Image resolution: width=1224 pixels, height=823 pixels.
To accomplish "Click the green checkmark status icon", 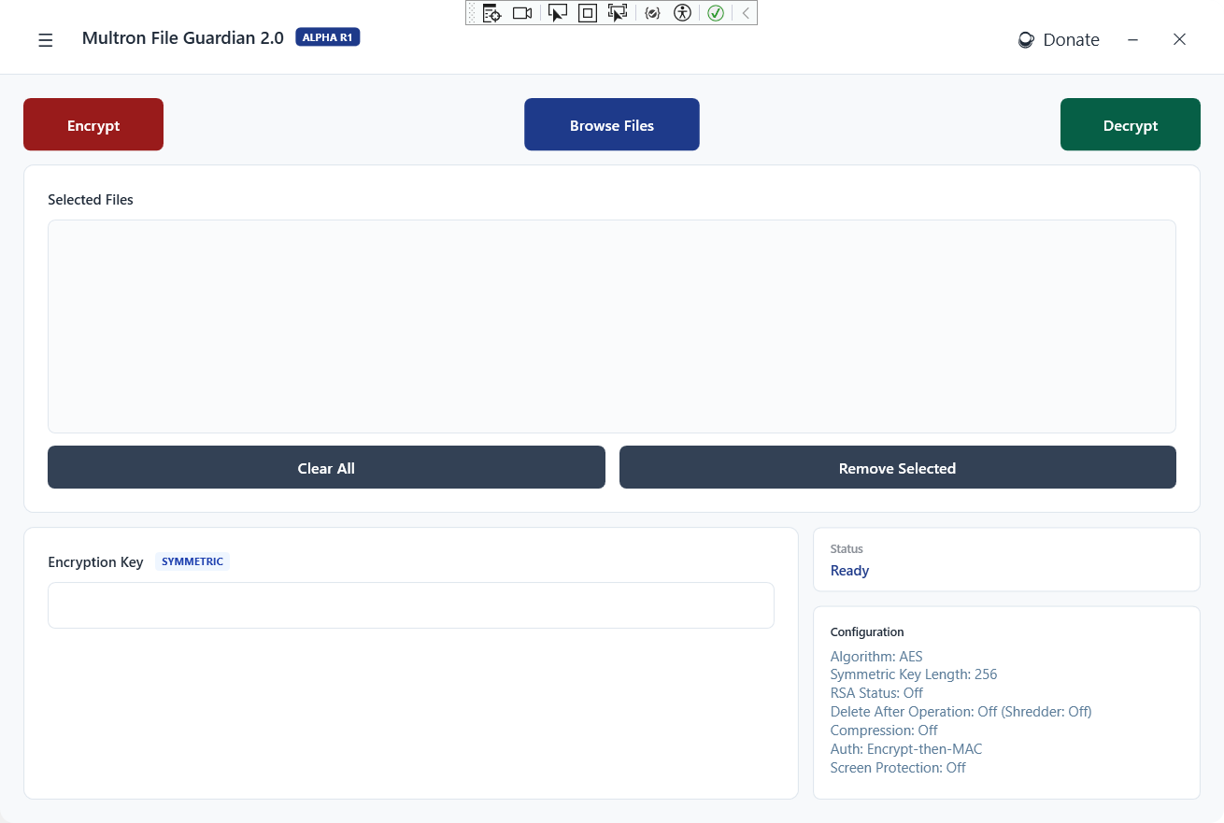I will pyautogui.click(x=716, y=13).
